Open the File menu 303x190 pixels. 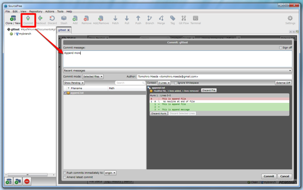click(x=8, y=12)
